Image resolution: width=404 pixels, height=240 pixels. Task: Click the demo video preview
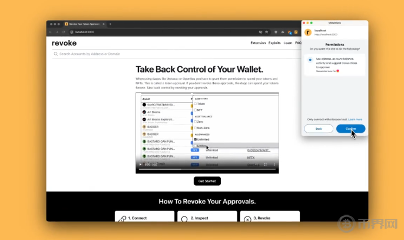[207, 133]
